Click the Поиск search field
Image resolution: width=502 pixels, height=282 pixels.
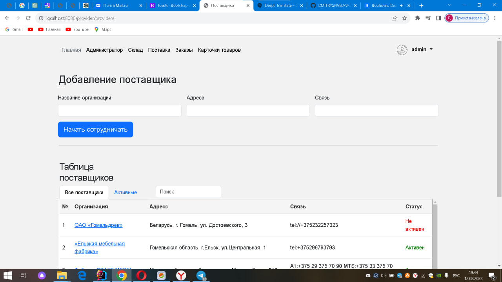click(x=188, y=192)
